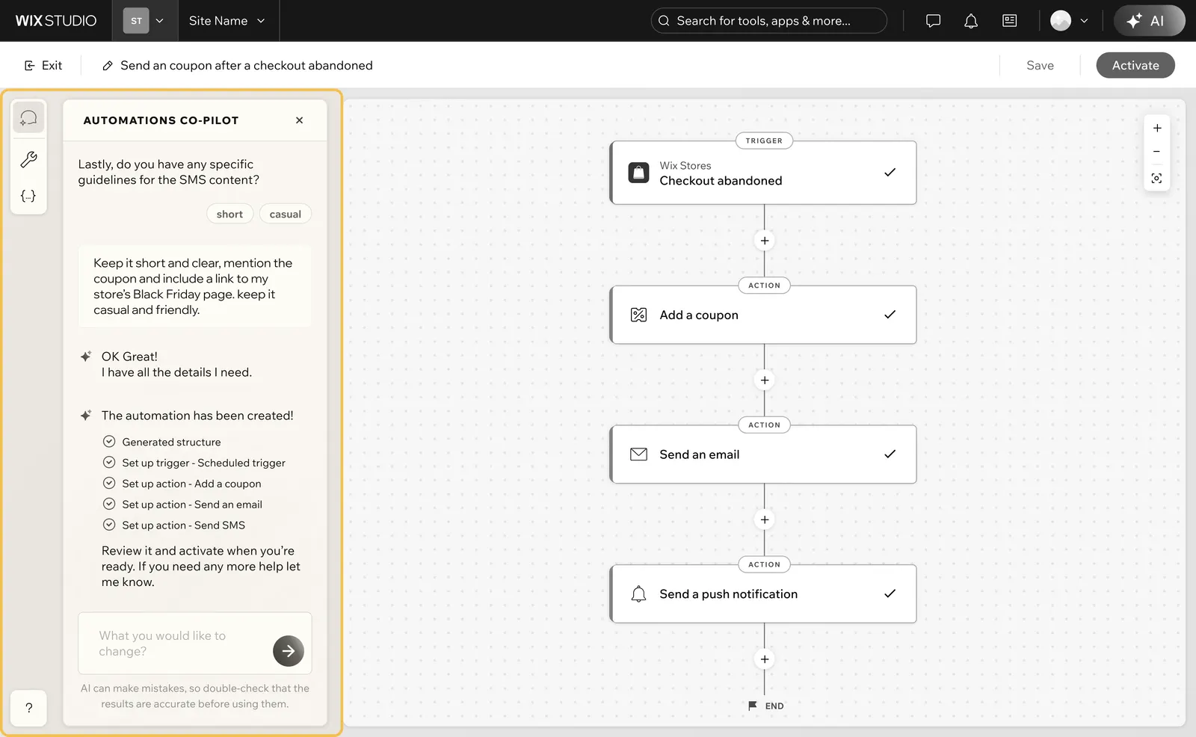Screen dimensions: 1196x737
Task: Click the ACTION badge above push notification
Action: (x=764, y=565)
